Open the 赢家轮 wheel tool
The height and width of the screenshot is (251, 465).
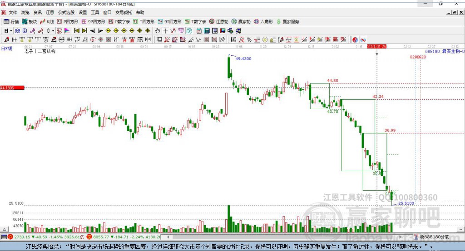pyautogui.click(x=241, y=22)
